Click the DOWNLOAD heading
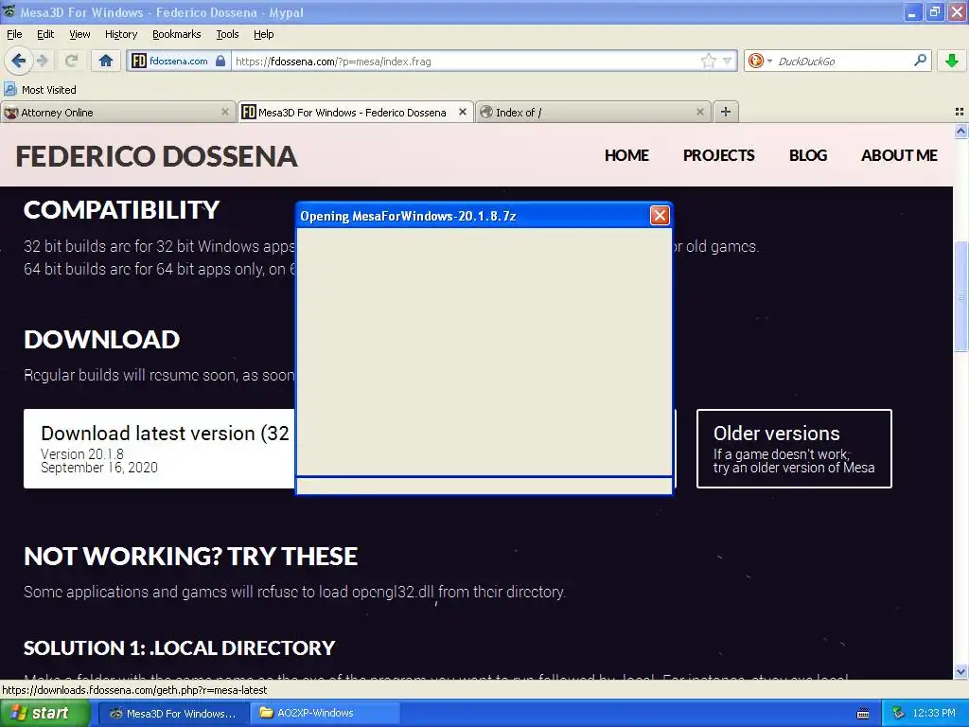The image size is (969, 727). coord(102,340)
